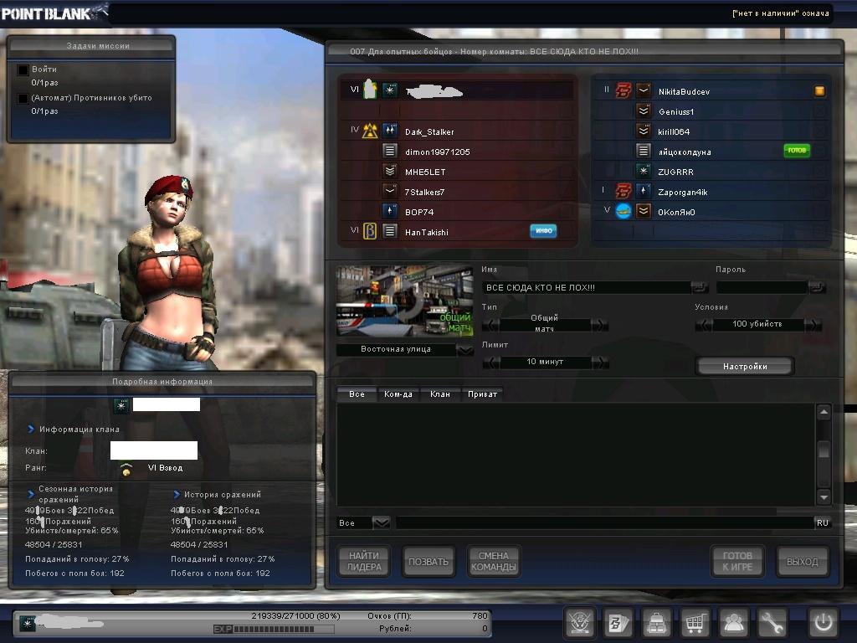Screen dimensions: 857x643
Task: Open the clan emblem menu icon
Action: [579, 623]
